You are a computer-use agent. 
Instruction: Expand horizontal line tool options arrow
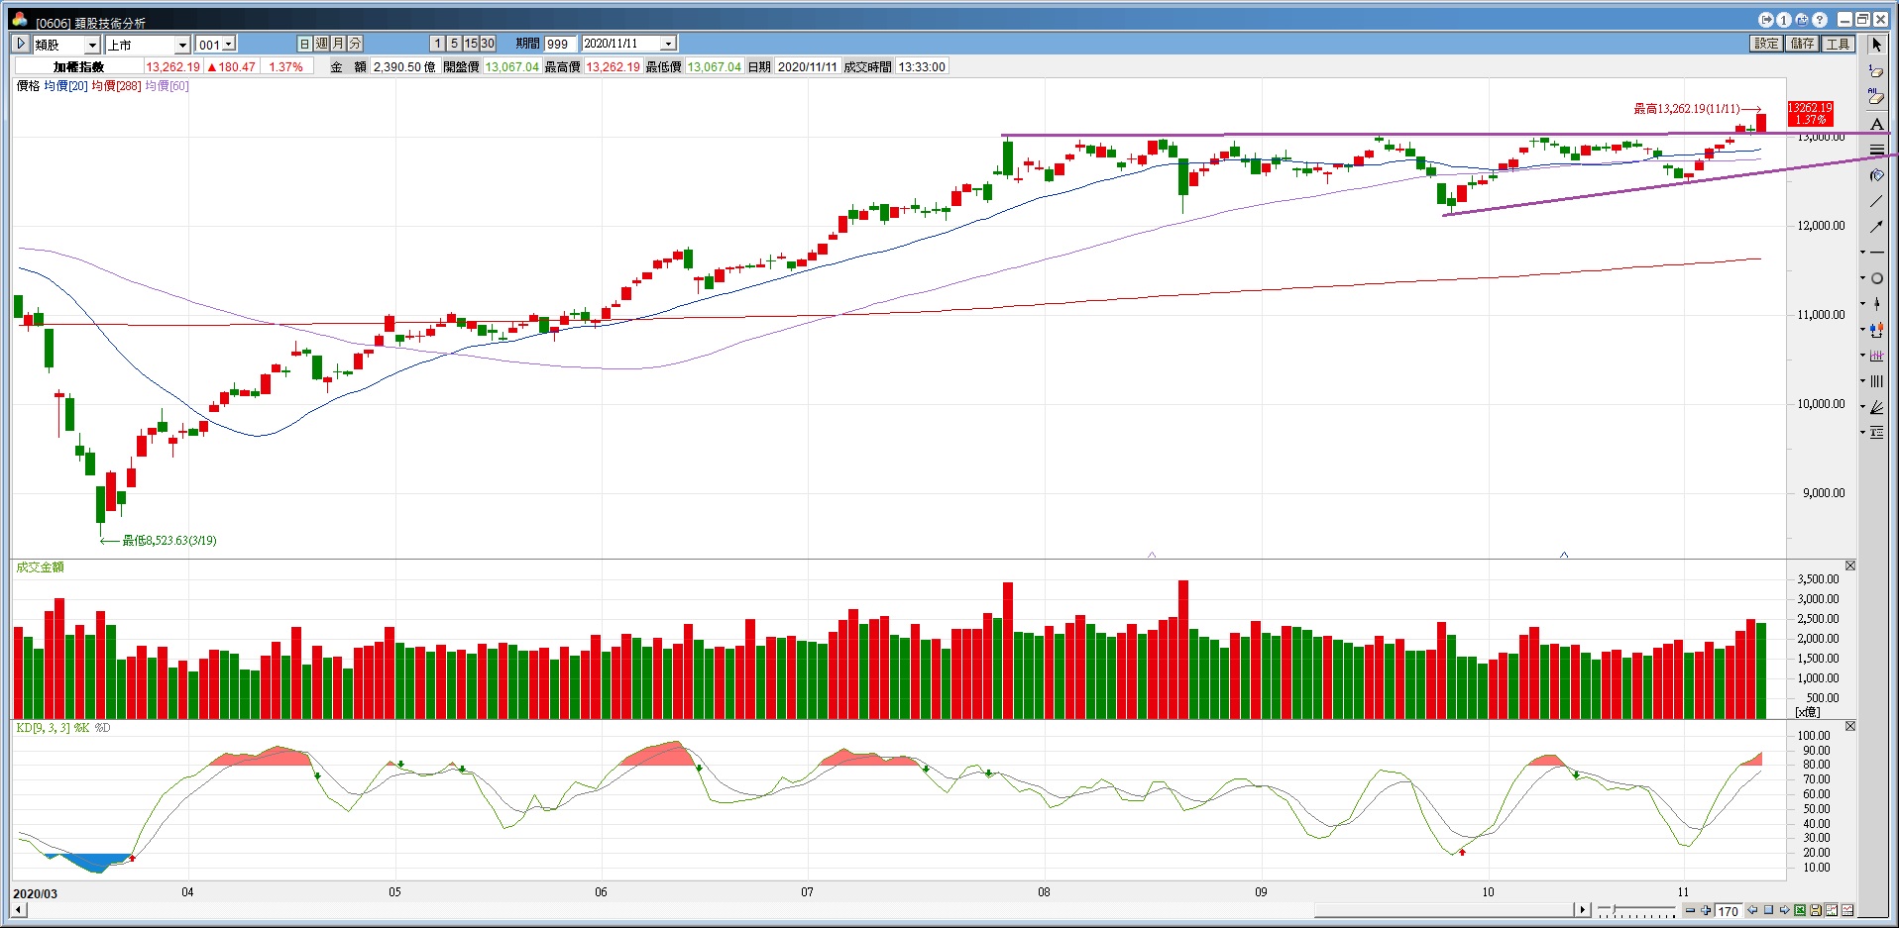1862,253
